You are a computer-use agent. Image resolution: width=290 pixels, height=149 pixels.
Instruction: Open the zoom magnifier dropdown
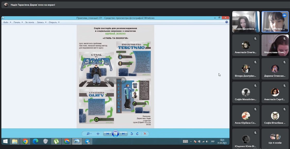89,134
